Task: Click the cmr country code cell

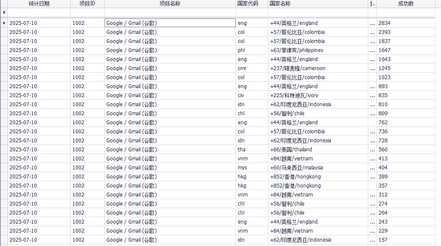Action: pos(252,68)
